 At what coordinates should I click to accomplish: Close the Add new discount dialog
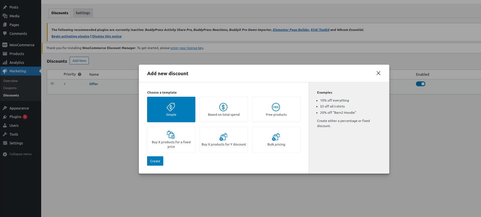378,73
